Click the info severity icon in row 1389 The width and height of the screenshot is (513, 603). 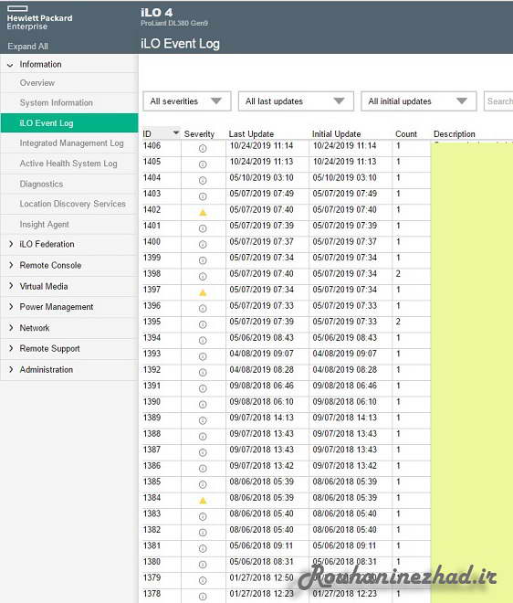[203, 420]
